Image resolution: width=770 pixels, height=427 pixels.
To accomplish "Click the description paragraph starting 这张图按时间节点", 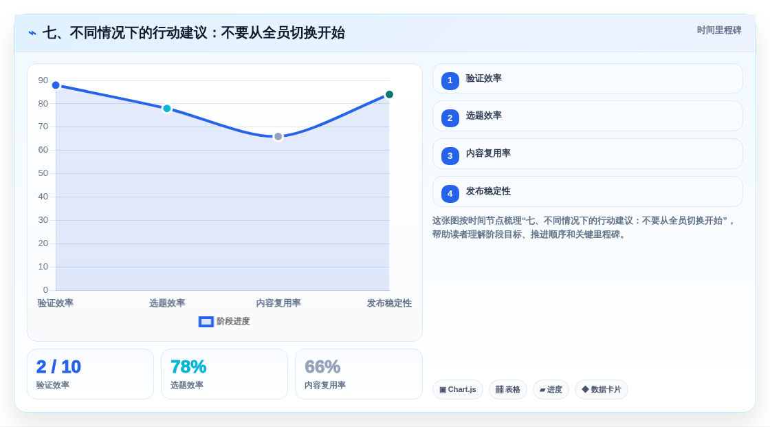I will click(584, 228).
